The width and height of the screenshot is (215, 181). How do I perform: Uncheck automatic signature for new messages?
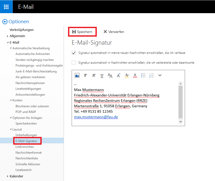tap(74, 53)
